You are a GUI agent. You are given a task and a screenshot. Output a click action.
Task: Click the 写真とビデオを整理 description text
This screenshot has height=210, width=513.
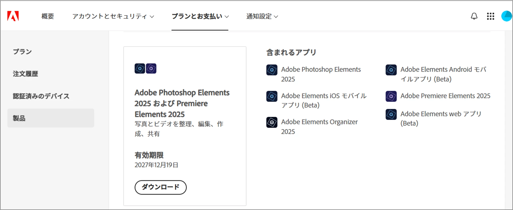click(179, 129)
